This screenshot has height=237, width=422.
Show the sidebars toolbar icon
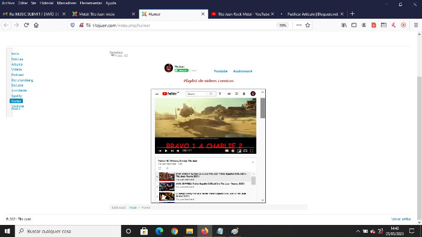pyautogui.click(x=354, y=25)
